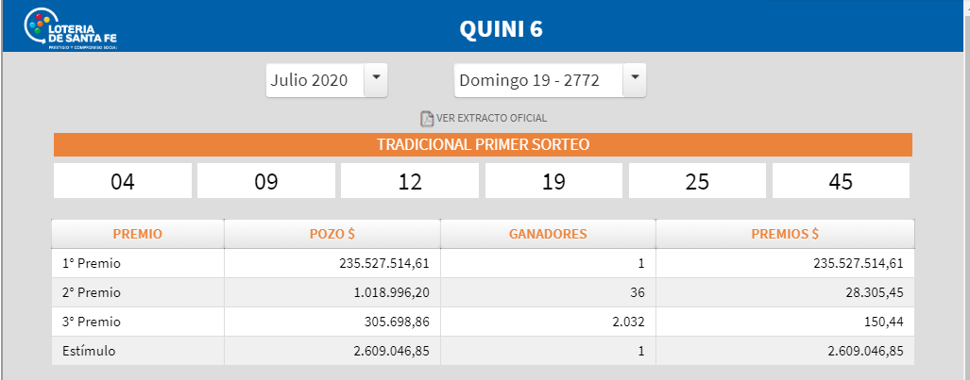Select the 1° Premio row label

pyautogui.click(x=92, y=263)
